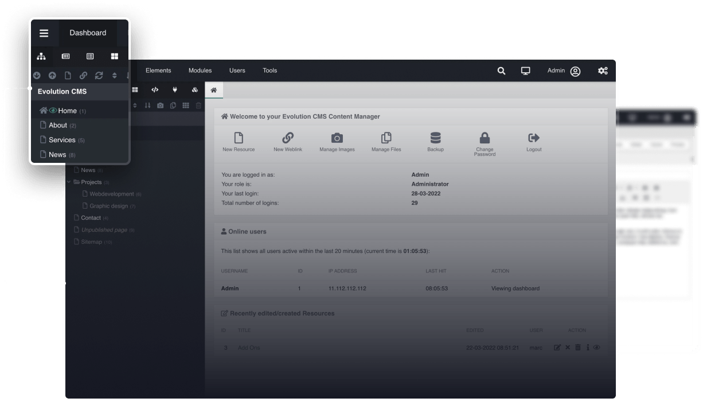Screen dimensions: 703x402
Task: Select the Graphic design (7) page
Action: coord(109,206)
